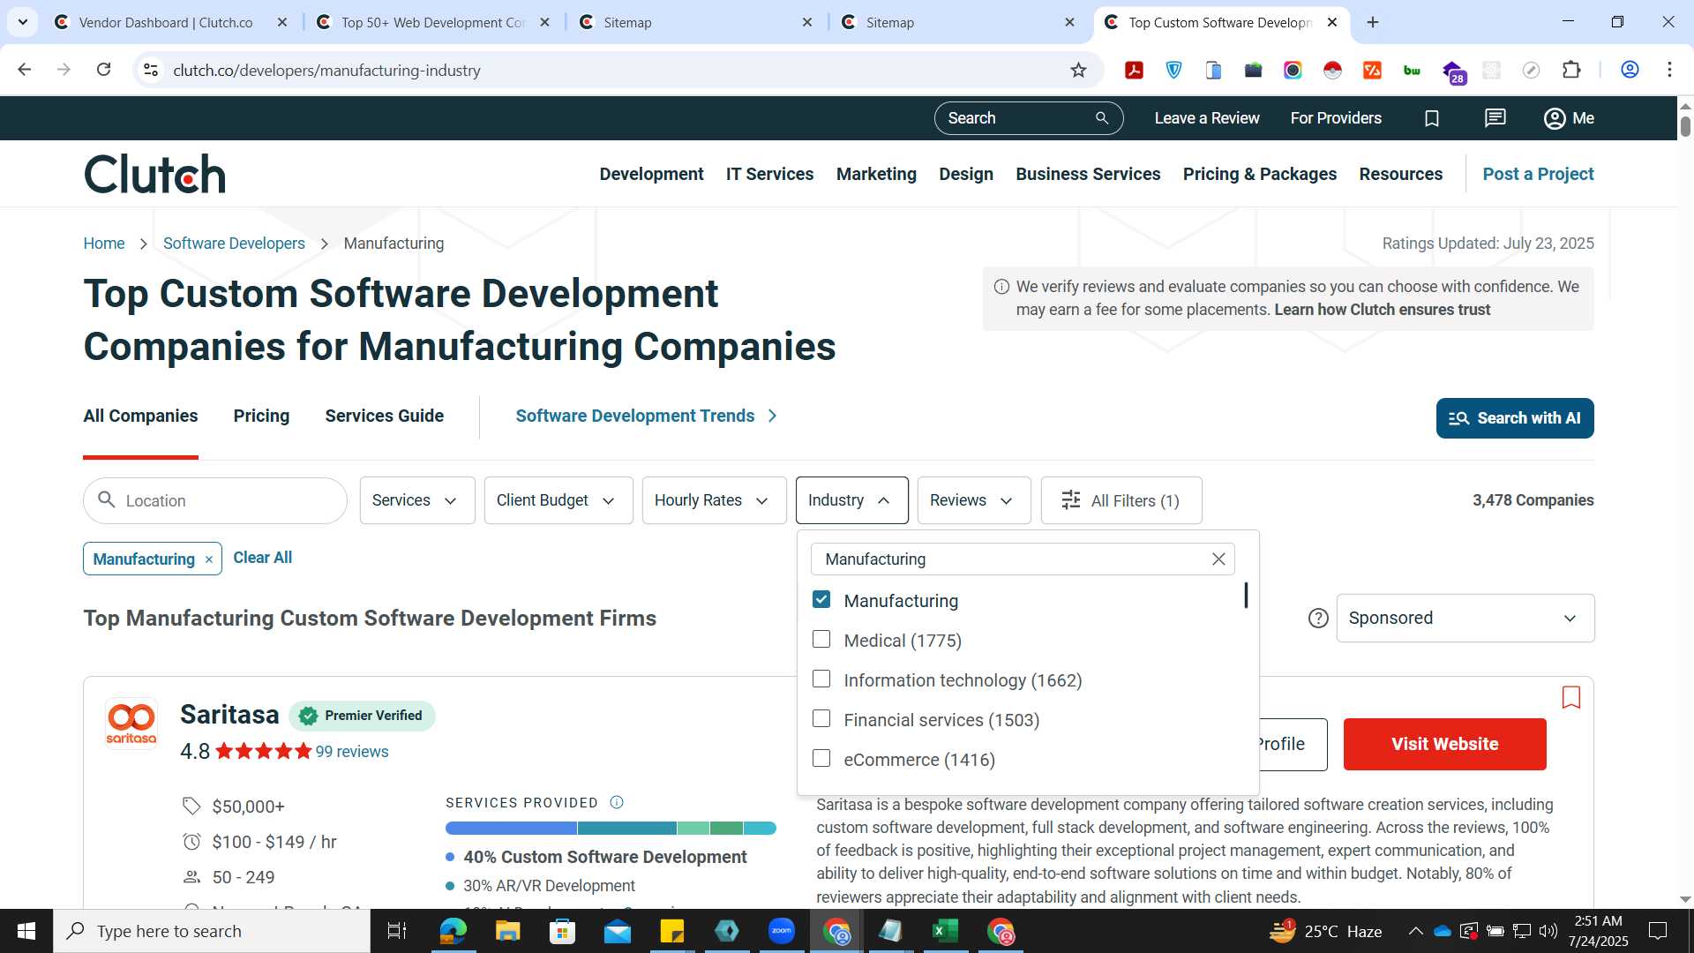Image resolution: width=1694 pixels, height=953 pixels.
Task: Click the info icon next to Services Provided
Action: (617, 802)
